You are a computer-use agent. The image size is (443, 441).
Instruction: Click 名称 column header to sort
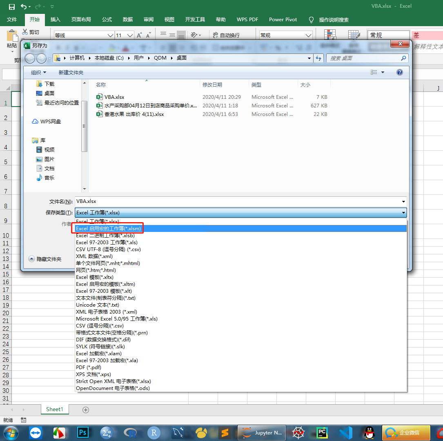point(101,85)
